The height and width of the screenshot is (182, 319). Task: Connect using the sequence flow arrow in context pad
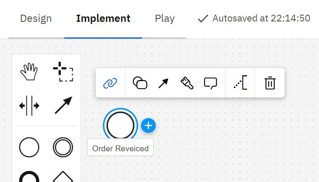[163, 83]
